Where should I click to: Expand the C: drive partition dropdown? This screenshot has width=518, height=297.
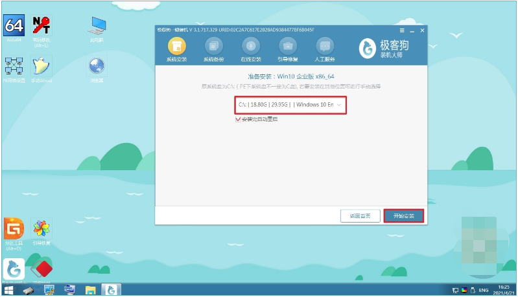(290, 105)
